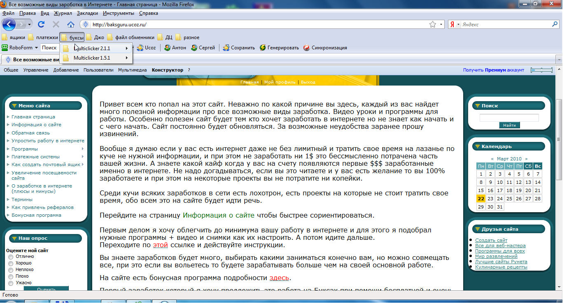Select the Ужасно poll option

[x=11, y=283]
